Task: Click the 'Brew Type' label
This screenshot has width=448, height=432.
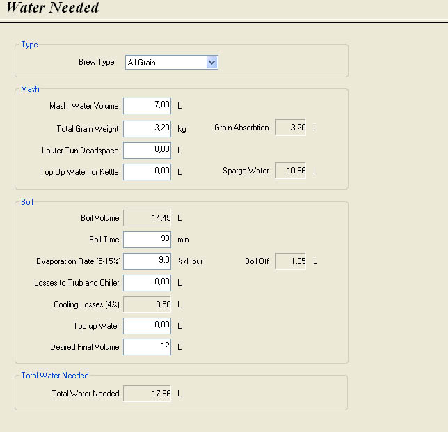Action: (x=97, y=62)
